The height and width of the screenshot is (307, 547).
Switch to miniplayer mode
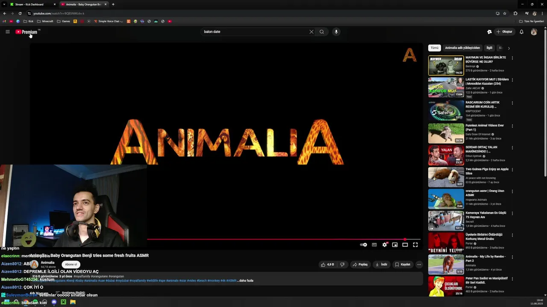(395, 245)
